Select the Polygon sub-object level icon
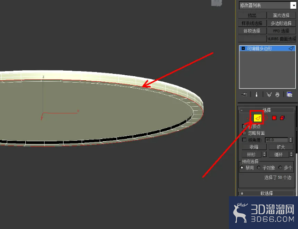This screenshot has width=298, height=229. [x=274, y=118]
